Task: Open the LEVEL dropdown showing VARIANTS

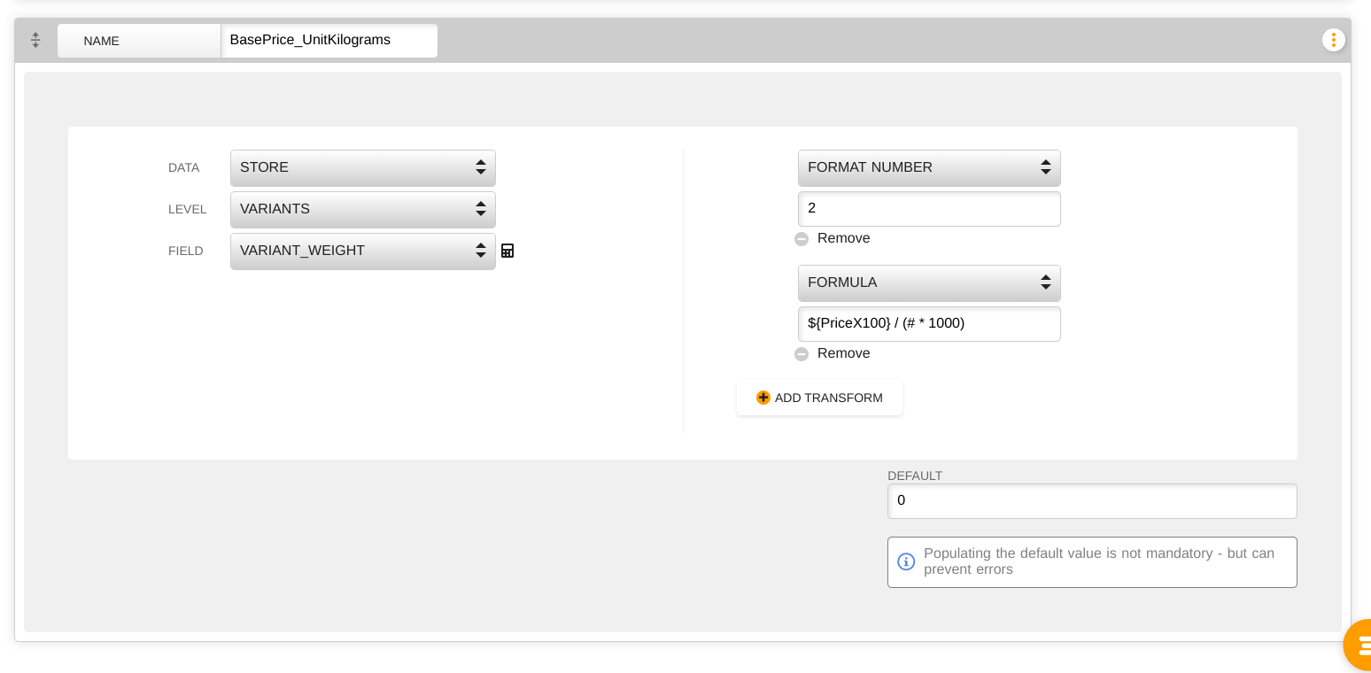Action: pos(363,210)
